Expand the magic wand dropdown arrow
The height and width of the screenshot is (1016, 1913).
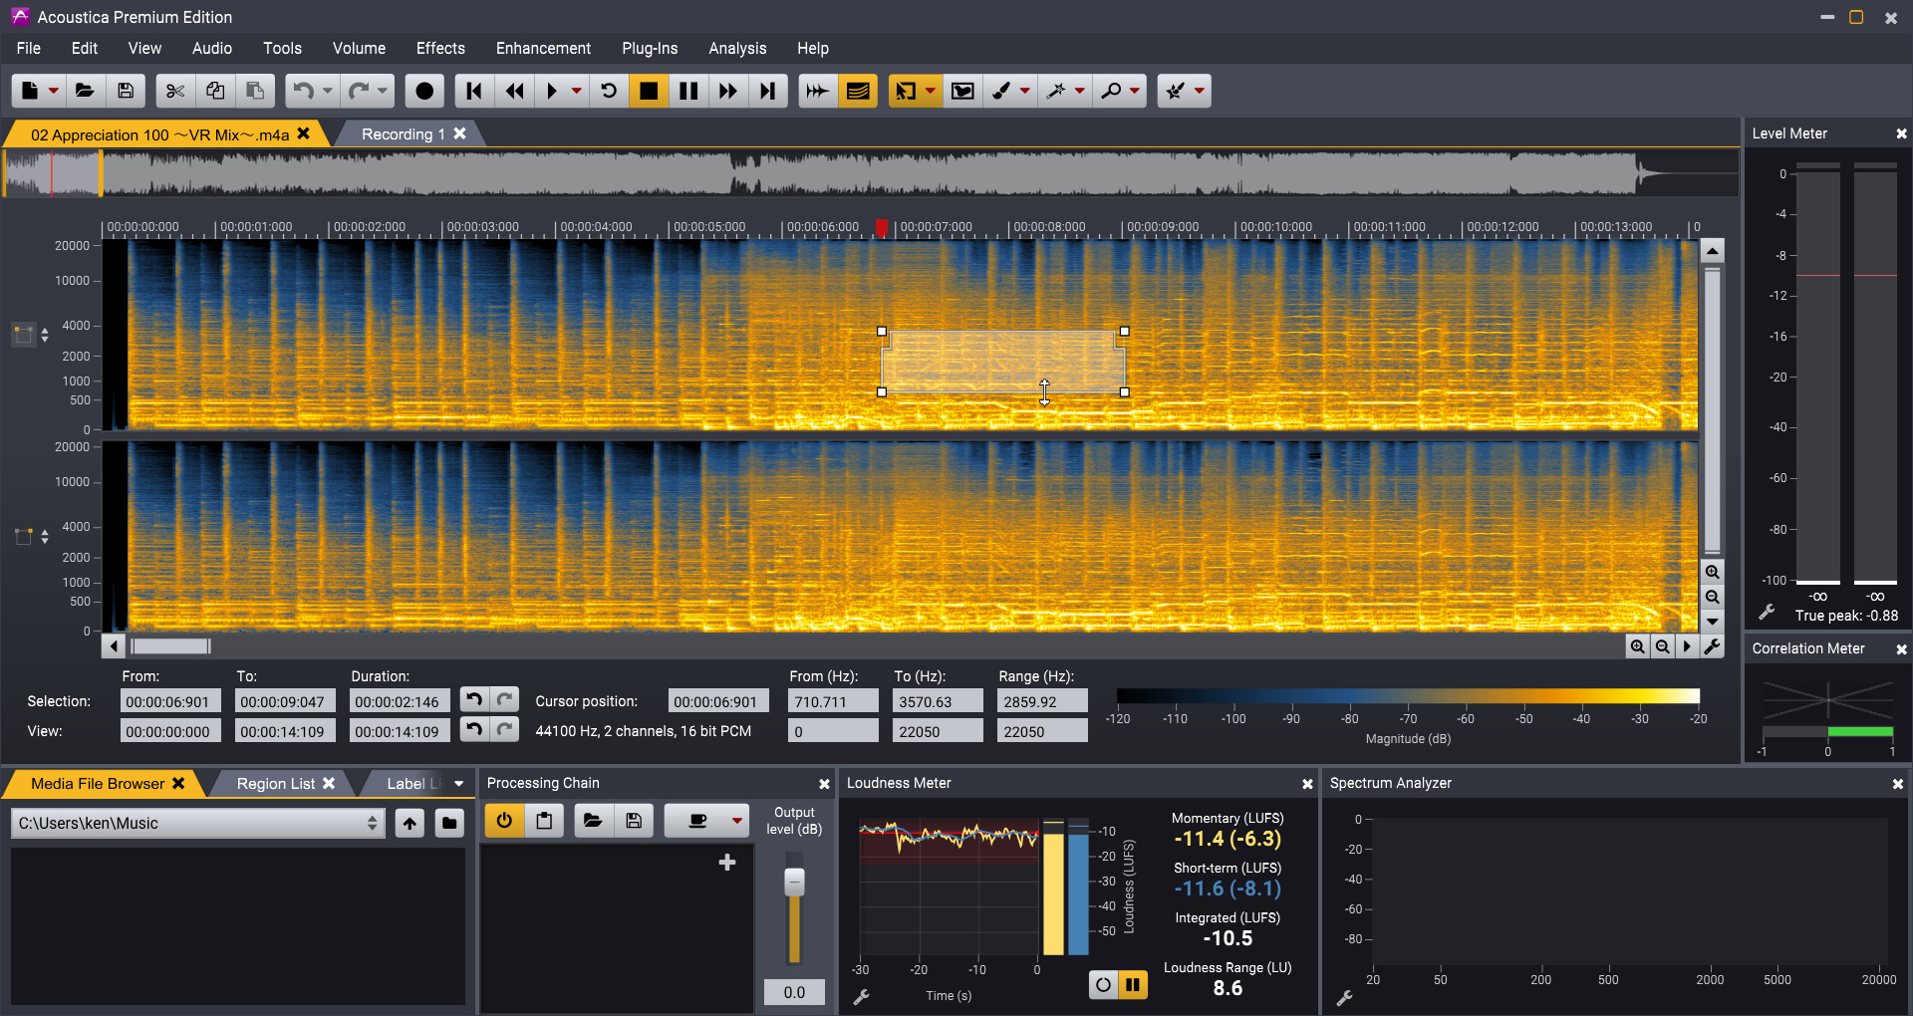tap(1080, 91)
